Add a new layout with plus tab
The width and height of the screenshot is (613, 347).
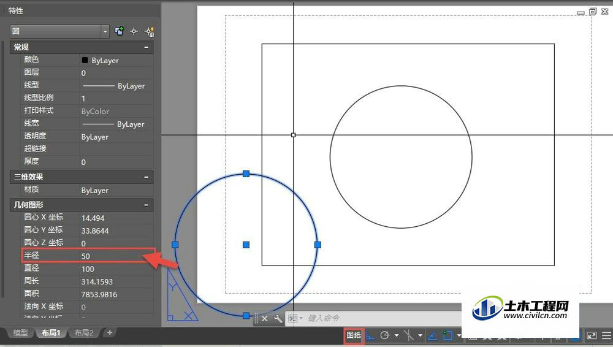click(110, 332)
